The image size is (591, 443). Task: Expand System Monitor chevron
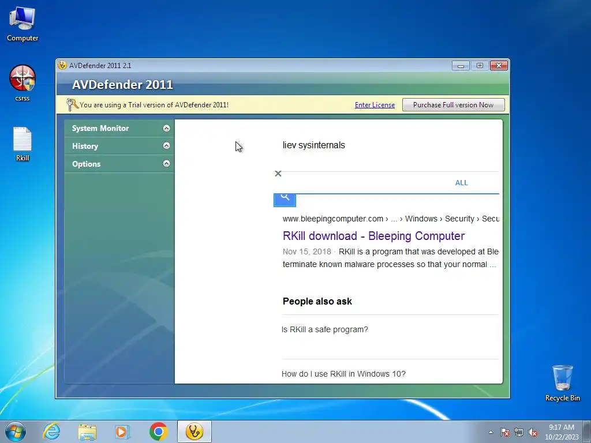point(166,129)
